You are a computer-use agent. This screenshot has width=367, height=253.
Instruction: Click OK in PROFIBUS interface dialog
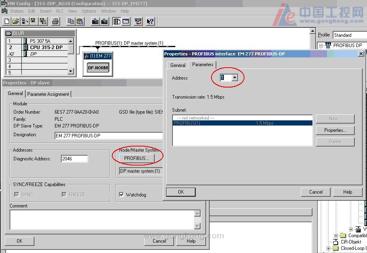181,192
